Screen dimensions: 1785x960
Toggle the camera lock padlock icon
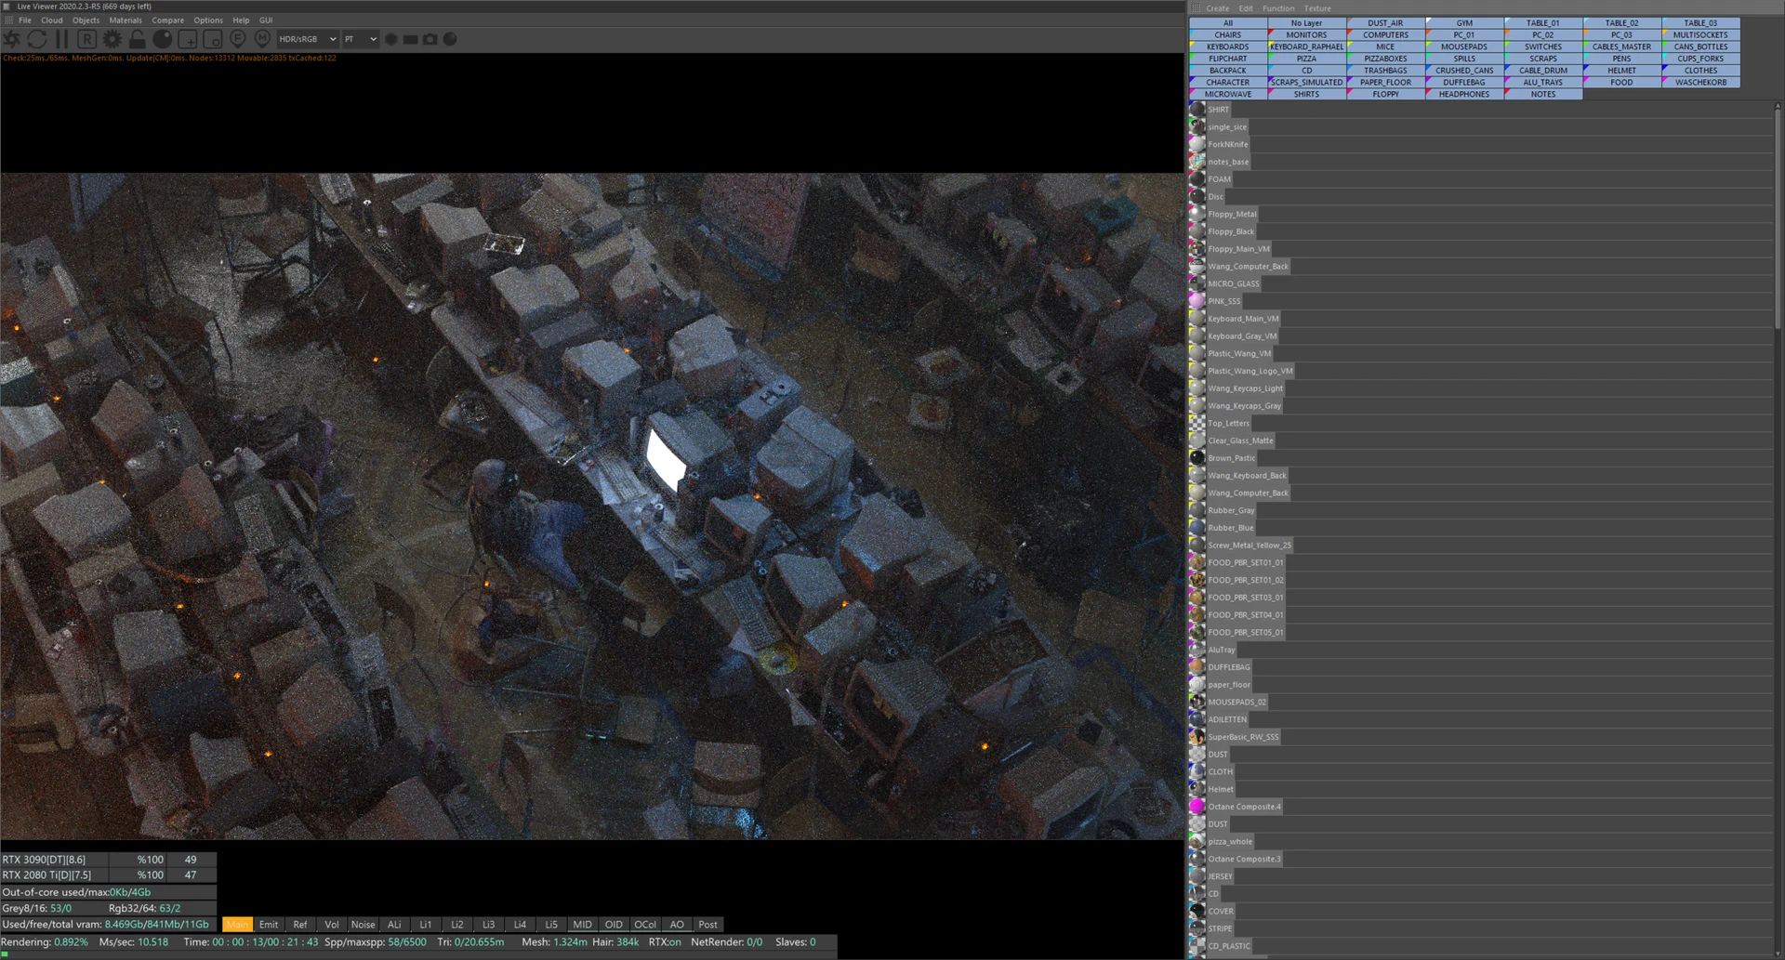pos(137,39)
